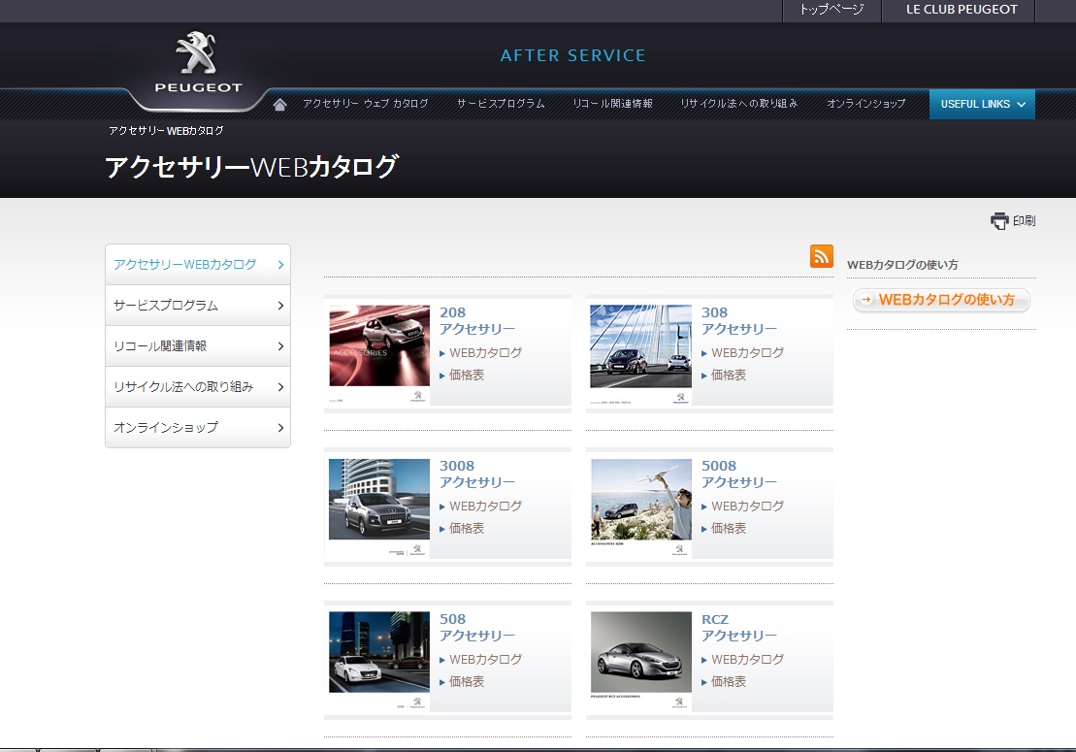Select オンラインショップ in left sidebar
This screenshot has width=1076, height=752.
198,428
